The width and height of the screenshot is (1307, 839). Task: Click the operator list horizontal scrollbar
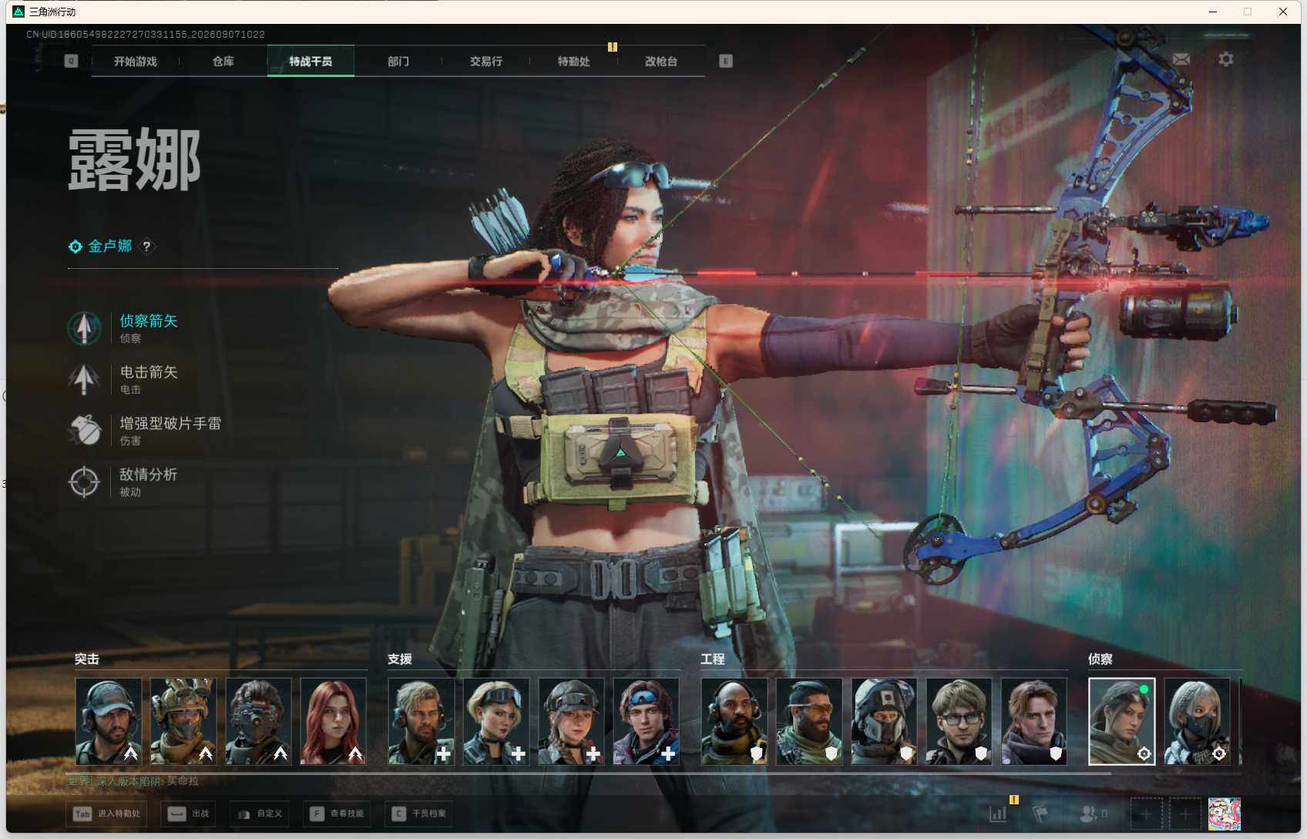pyautogui.click(x=589, y=773)
